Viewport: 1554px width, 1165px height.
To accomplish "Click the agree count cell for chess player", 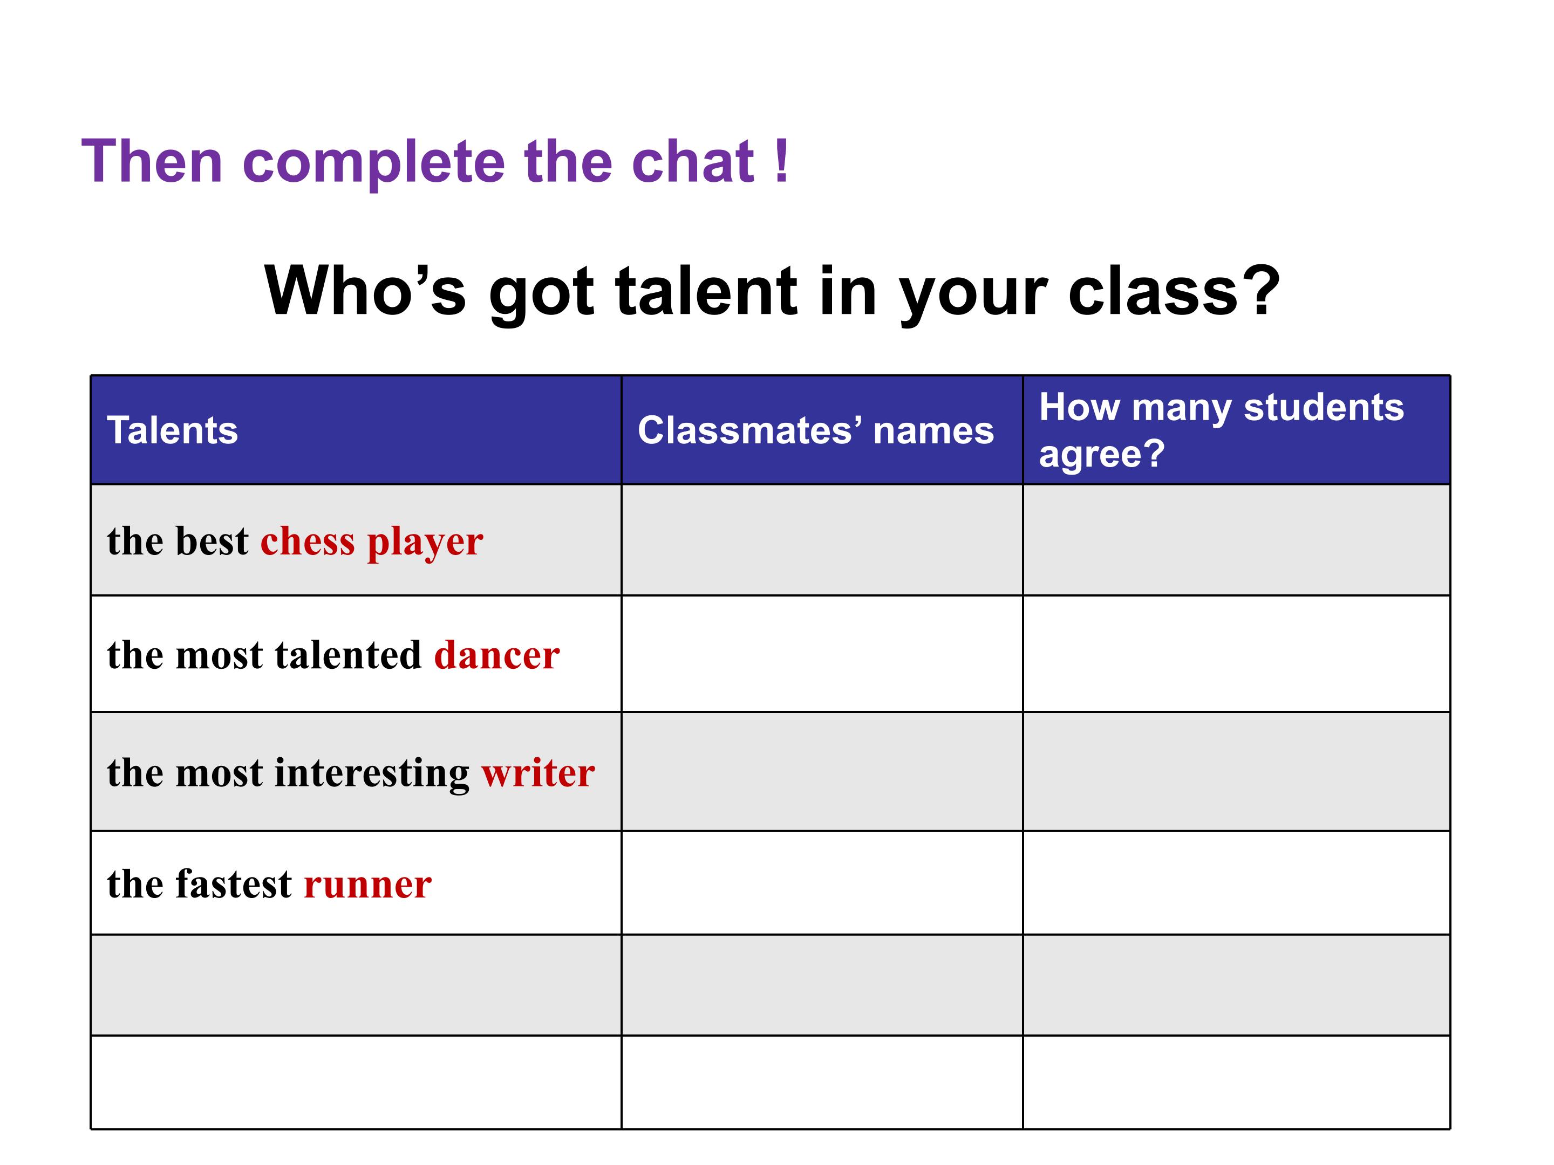I will pos(1237,540).
